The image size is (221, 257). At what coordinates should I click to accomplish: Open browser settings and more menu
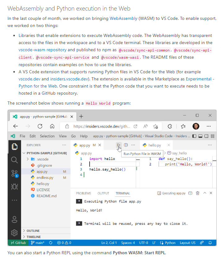coord(209,126)
